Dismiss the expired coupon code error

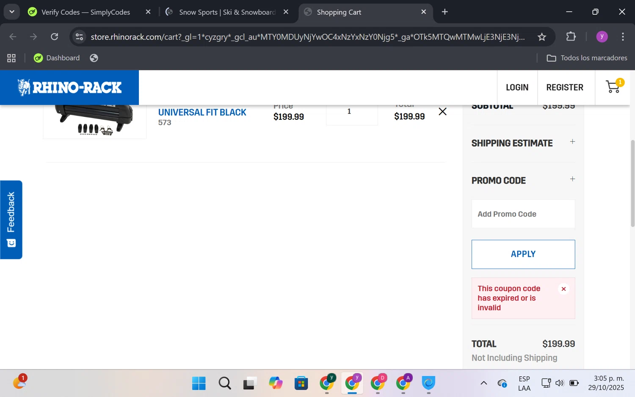pyautogui.click(x=563, y=289)
